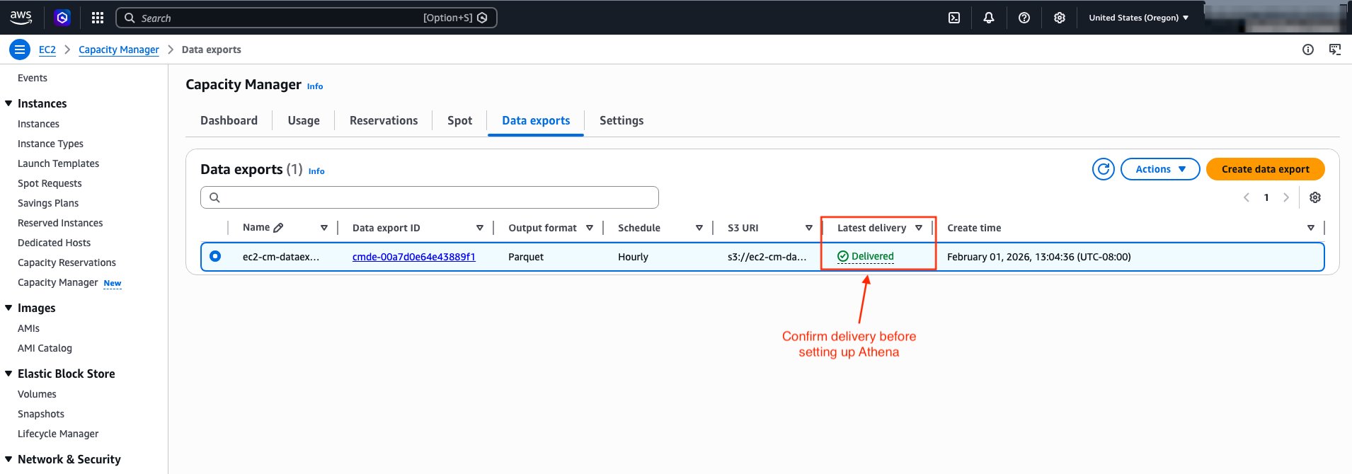Click the Delivered status text

click(x=872, y=256)
